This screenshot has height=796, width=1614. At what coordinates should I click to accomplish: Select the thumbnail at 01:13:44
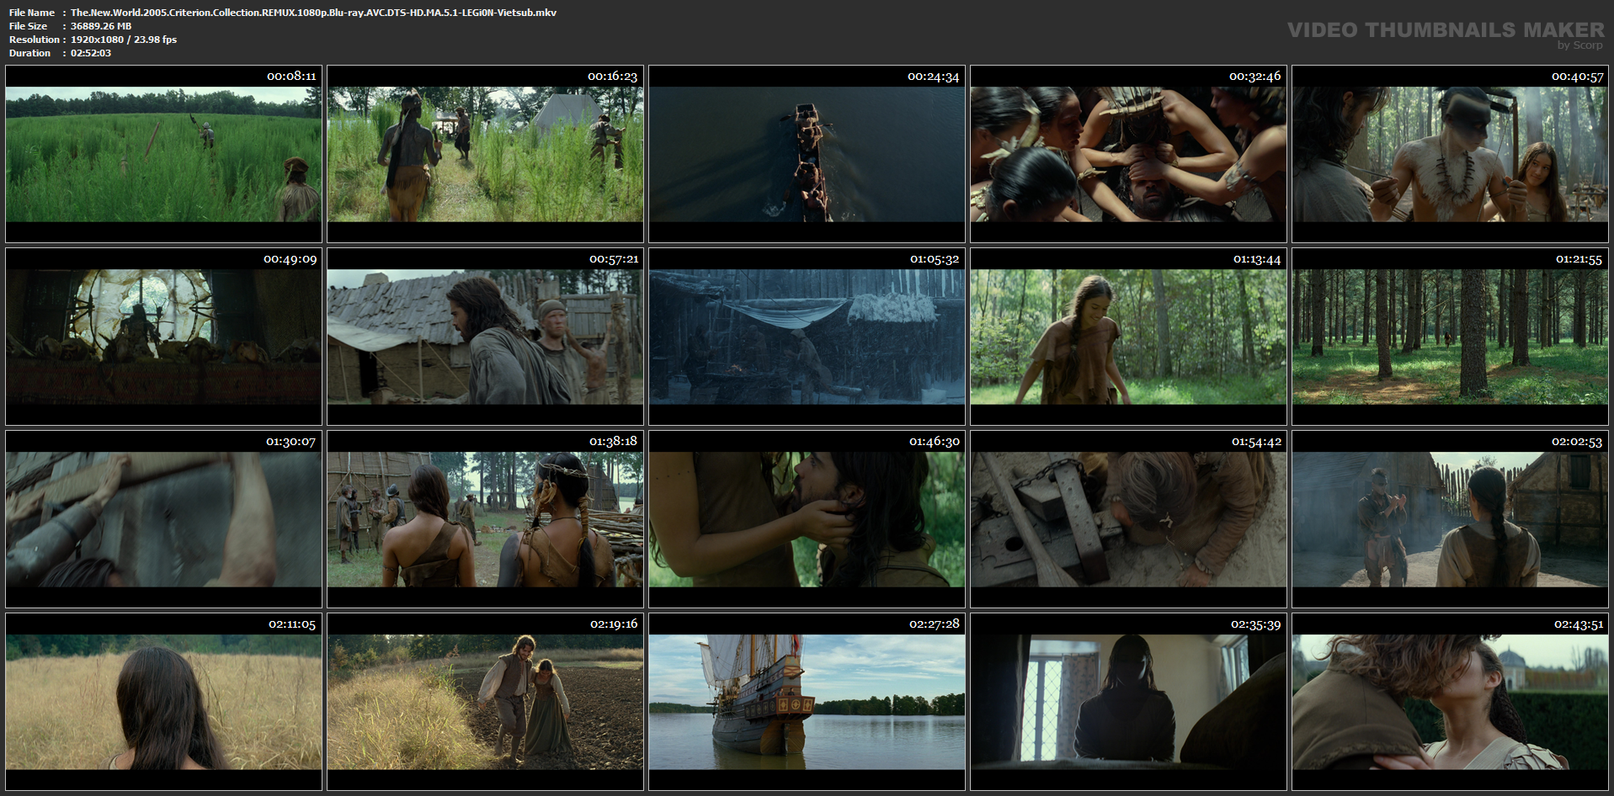[x=1128, y=337]
